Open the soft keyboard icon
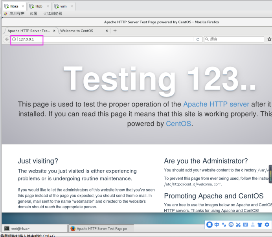The width and height of the screenshot is (272, 237). click(245, 225)
